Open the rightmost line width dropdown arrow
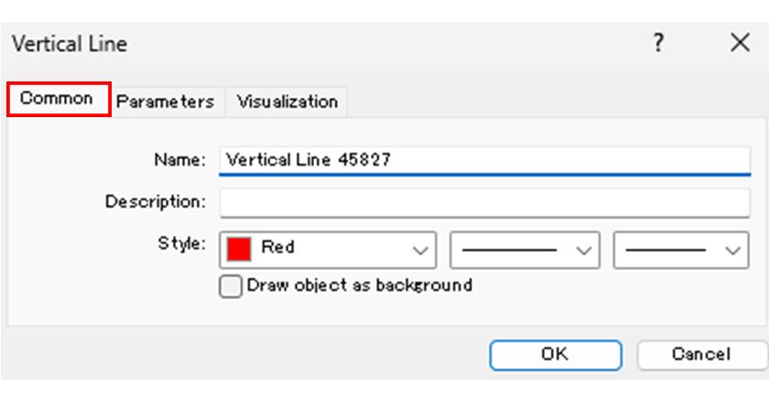 [x=731, y=249]
